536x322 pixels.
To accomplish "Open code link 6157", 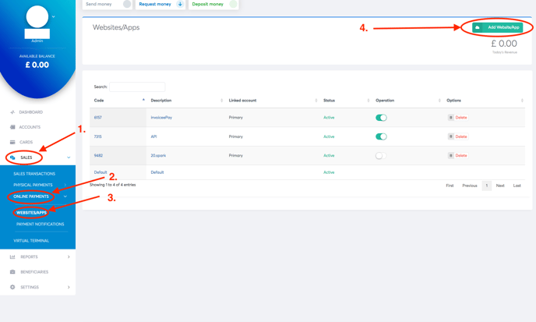I will point(97,118).
